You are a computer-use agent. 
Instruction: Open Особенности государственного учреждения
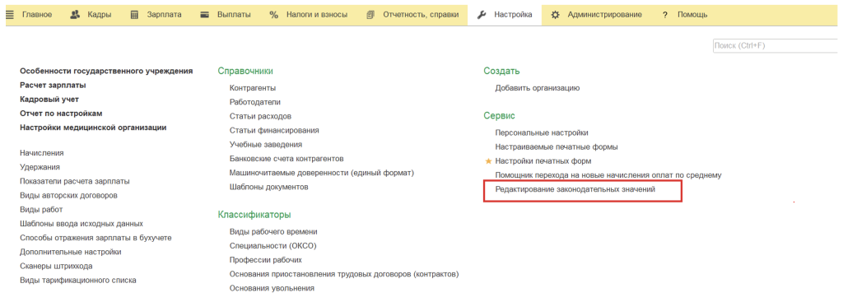(x=106, y=71)
